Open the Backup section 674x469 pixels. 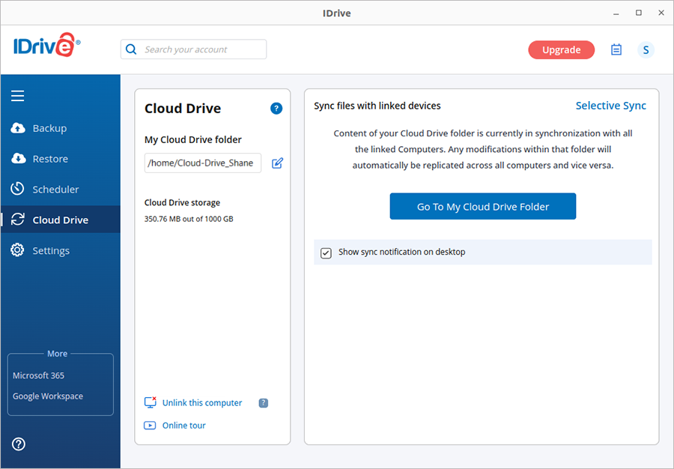pos(49,128)
